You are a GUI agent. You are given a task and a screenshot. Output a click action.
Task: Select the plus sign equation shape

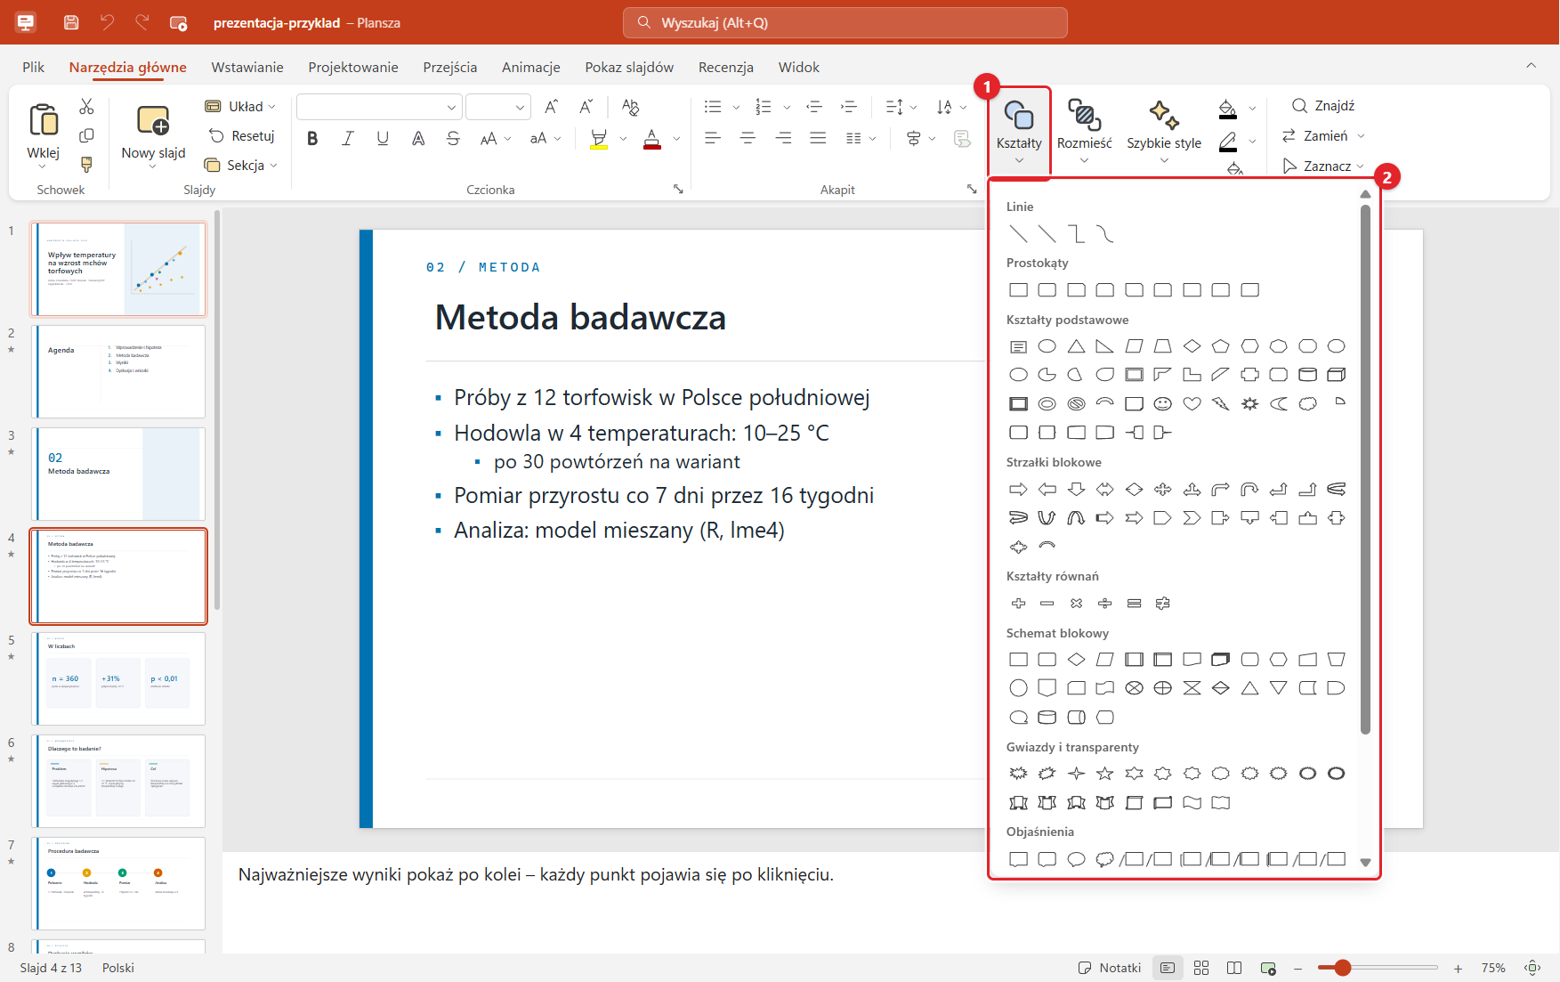click(1019, 604)
